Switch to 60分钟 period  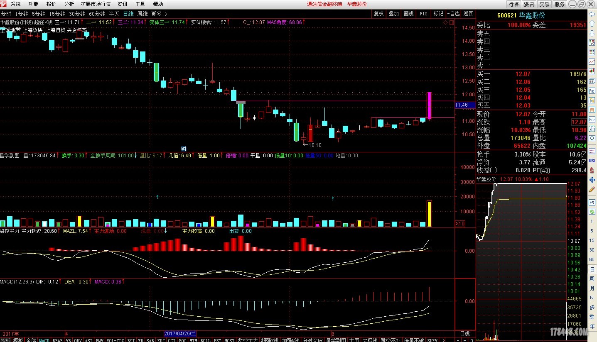[x=97, y=14]
